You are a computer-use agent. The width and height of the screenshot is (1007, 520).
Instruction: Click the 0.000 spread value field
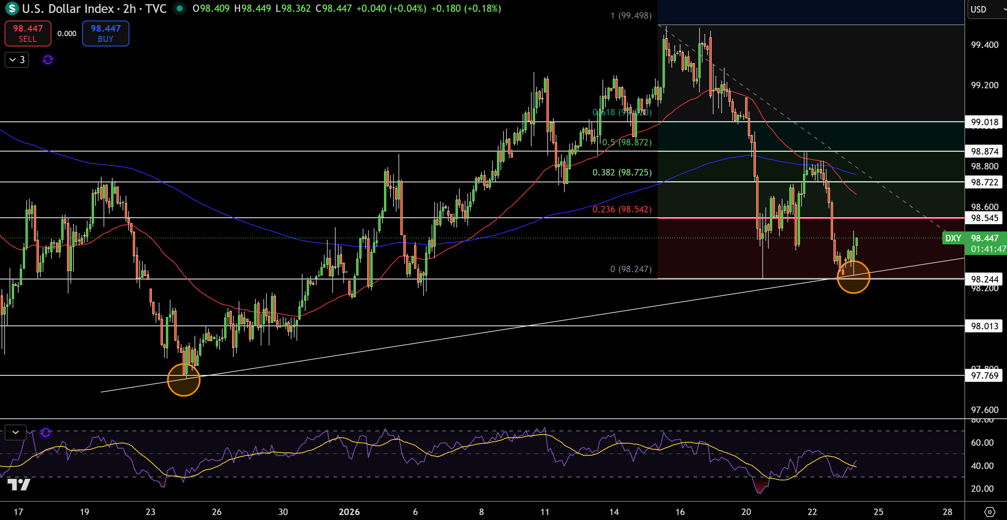tap(67, 33)
